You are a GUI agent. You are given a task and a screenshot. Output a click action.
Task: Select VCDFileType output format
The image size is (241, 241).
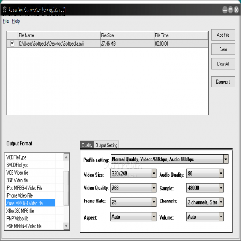coord(31,157)
